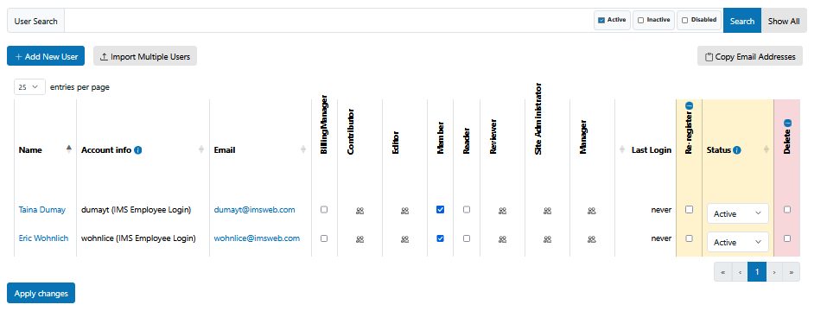
Task: Check Re-register for Taina Dumay
Action: [689, 209]
